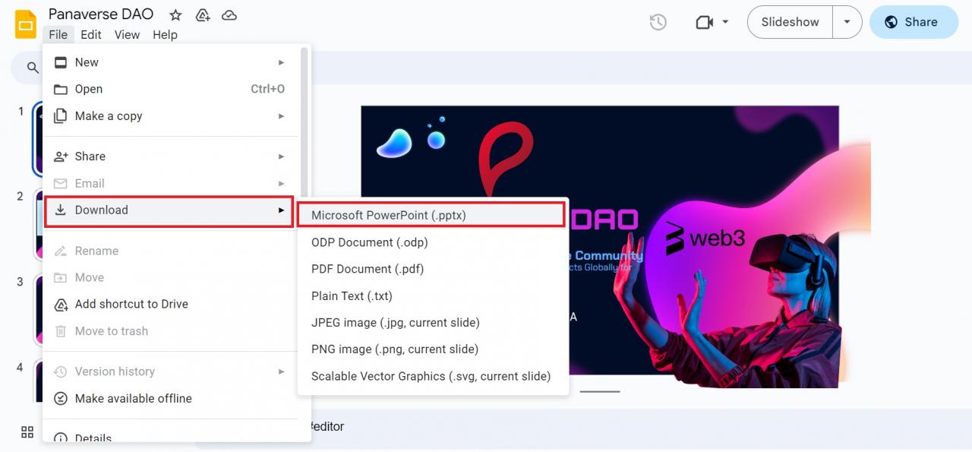Click the Open folder icon in menu

tap(61, 89)
